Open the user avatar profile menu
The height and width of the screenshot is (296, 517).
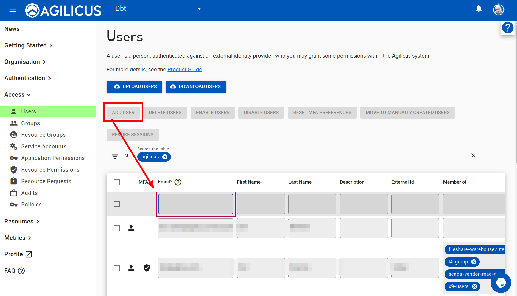pos(498,10)
